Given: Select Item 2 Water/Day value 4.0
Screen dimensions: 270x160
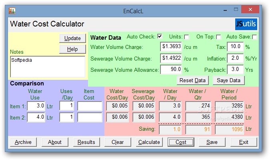Looking at the screenshot, I should click(170, 117).
